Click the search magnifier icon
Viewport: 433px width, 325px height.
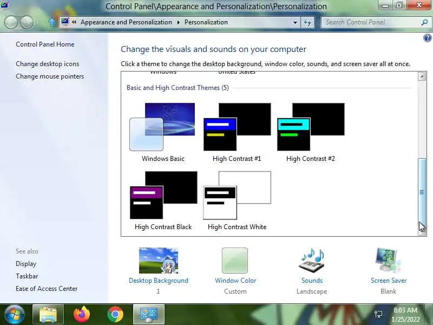point(424,22)
